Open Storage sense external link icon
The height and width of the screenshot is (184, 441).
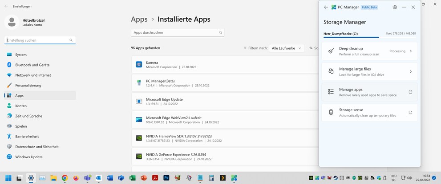(410, 112)
